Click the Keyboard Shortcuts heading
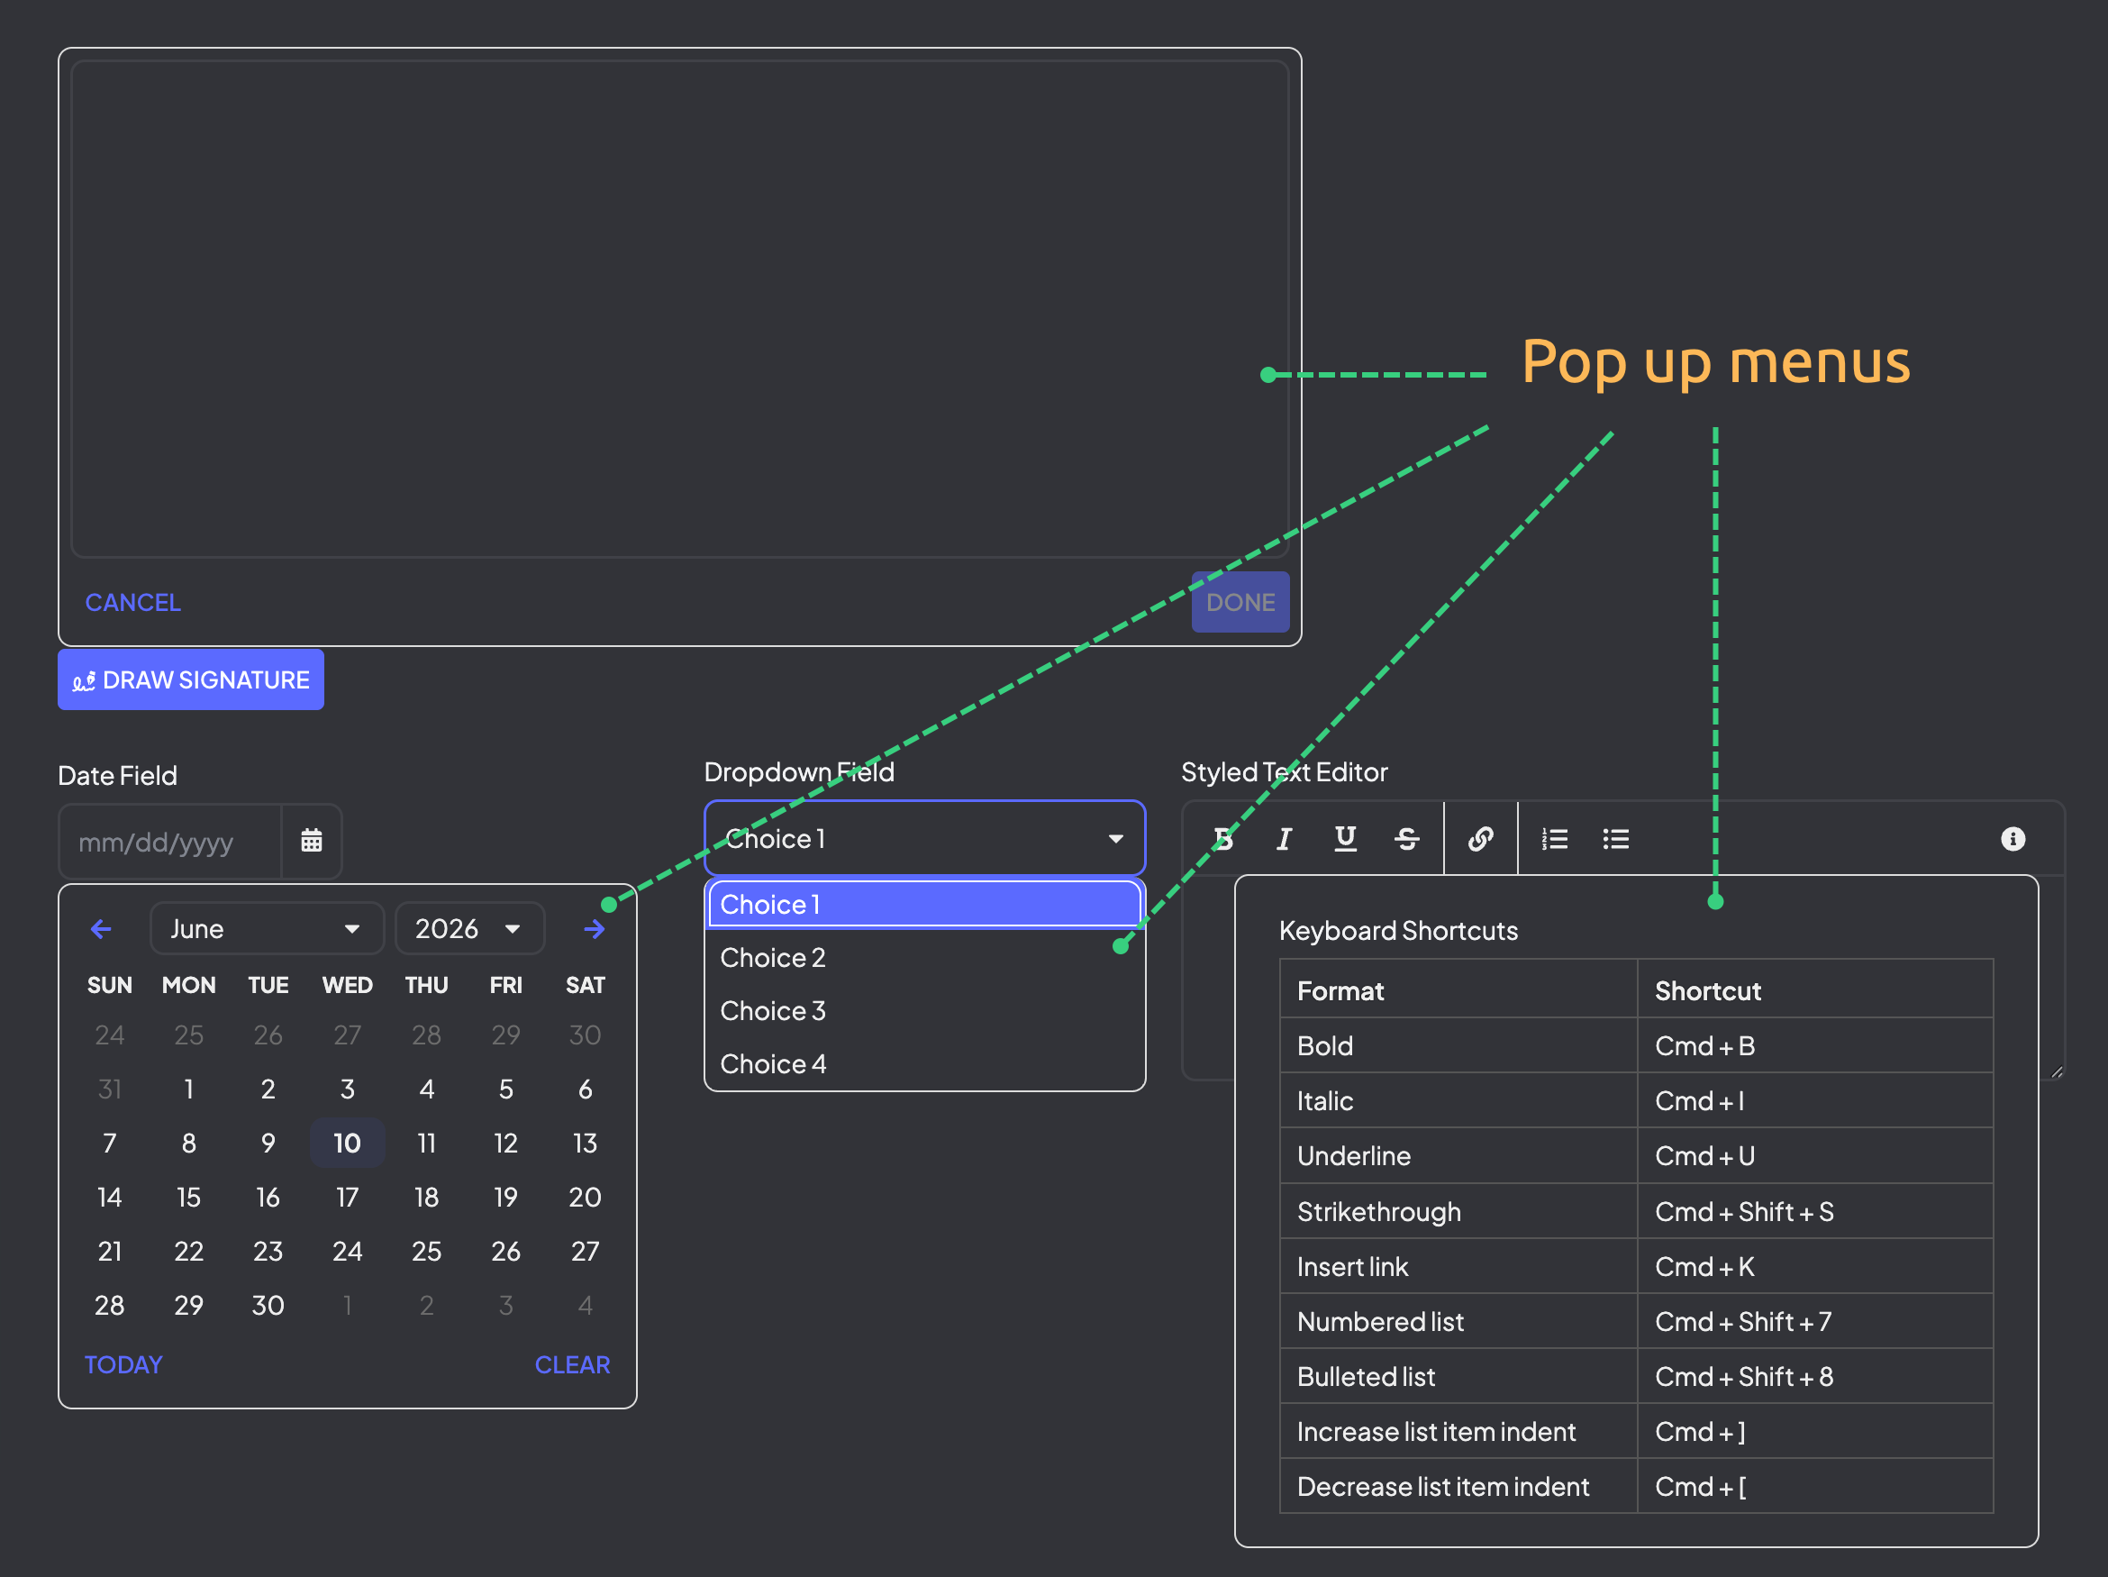Viewport: 2108px width, 1577px height. coord(1398,931)
